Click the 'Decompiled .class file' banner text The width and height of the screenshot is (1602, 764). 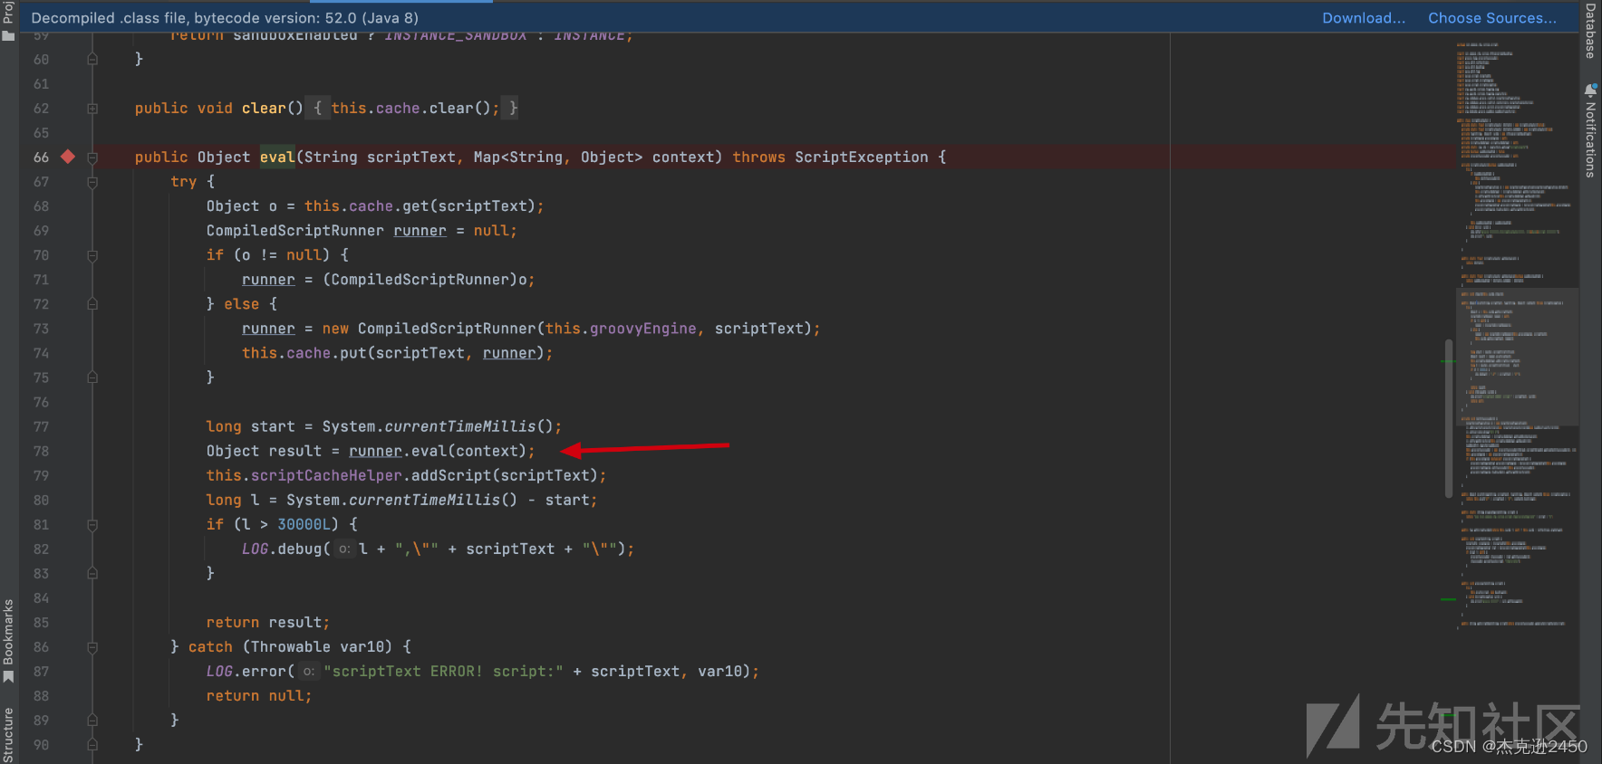coord(225,18)
